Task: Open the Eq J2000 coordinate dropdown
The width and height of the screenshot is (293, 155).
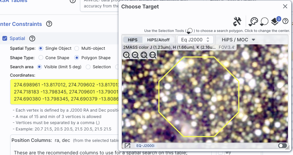Action: [x=195, y=40]
